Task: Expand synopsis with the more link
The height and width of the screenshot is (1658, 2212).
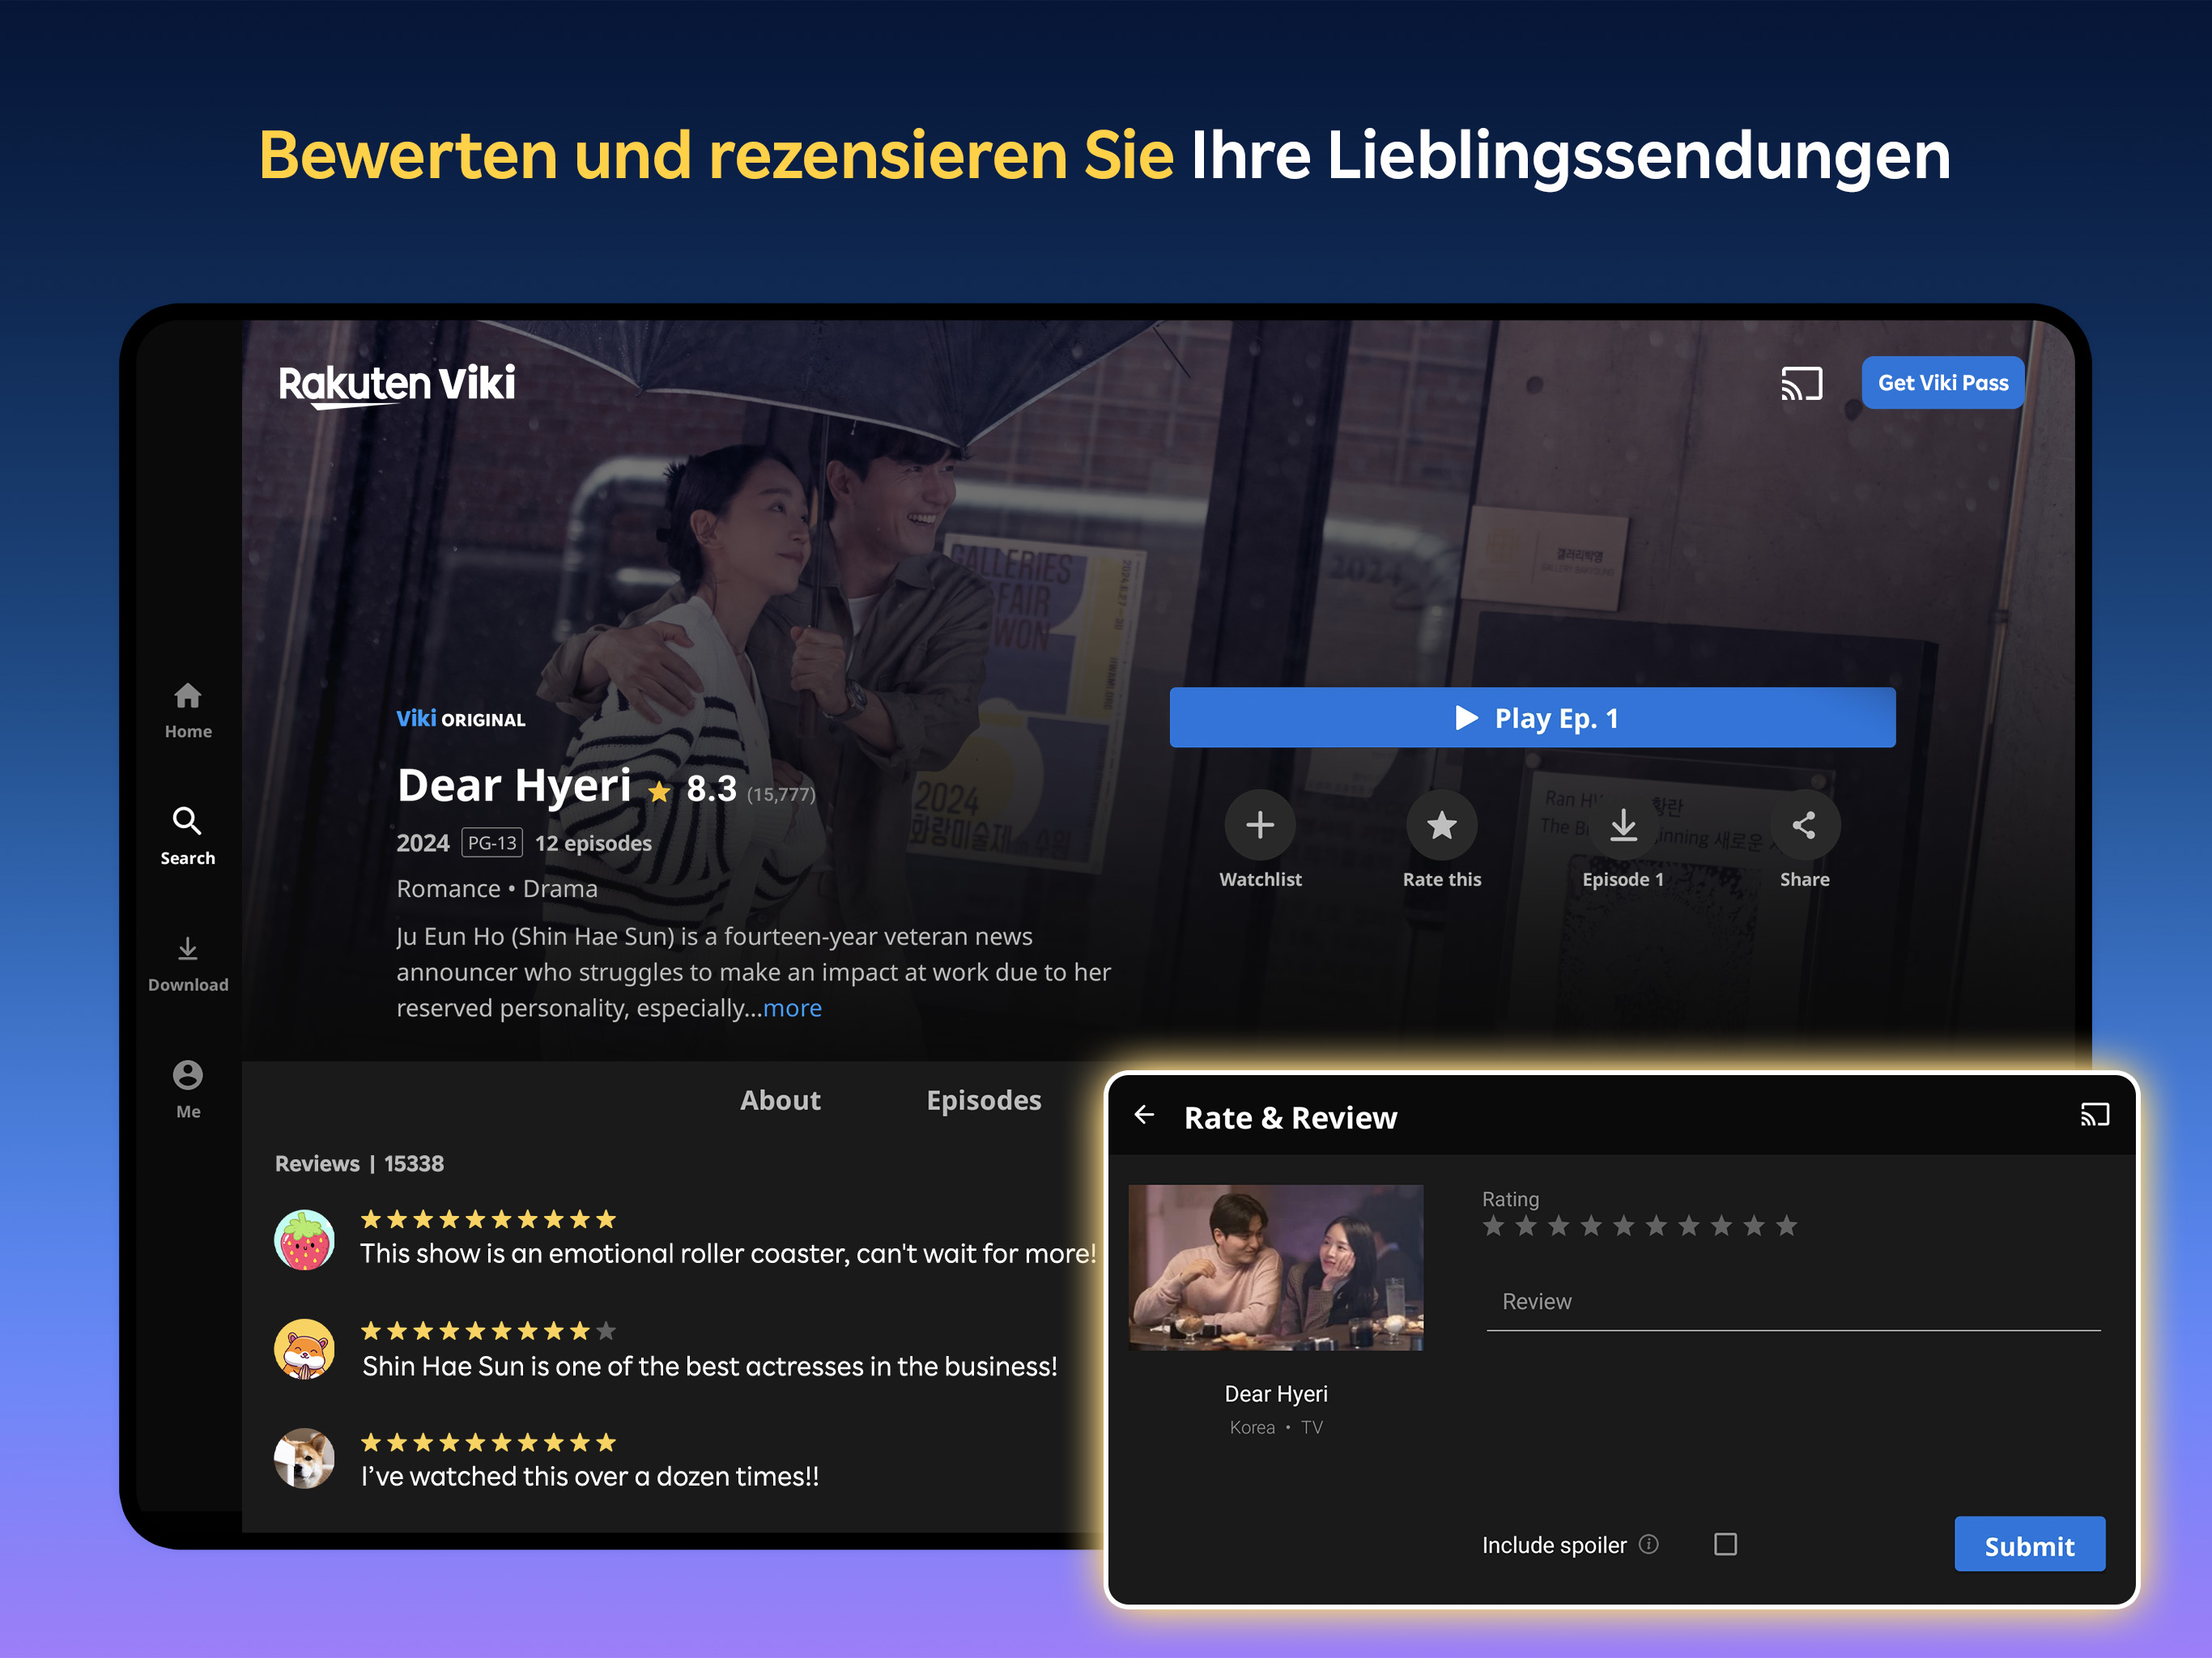Action: [x=792, y=1008]
